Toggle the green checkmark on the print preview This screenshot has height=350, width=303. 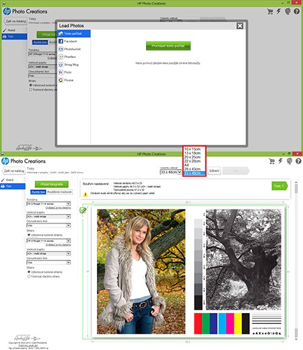(x=83, y=210)
